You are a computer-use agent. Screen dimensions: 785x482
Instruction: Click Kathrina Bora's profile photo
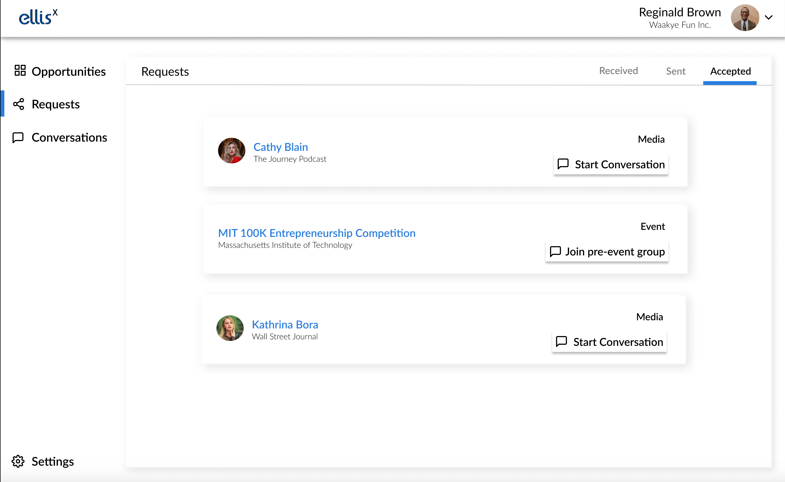coord(230,328)
